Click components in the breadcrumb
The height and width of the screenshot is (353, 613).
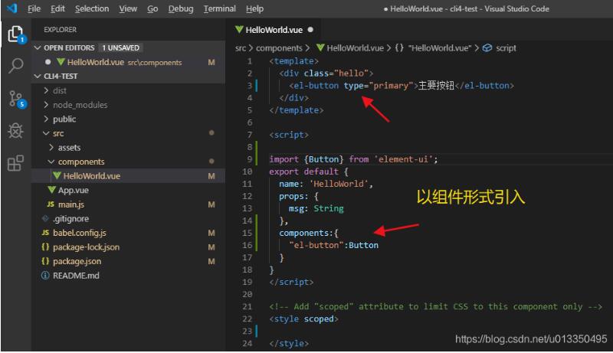click(279, 48)
